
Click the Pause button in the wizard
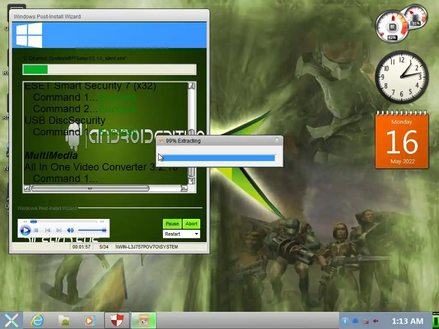point(172,224)
